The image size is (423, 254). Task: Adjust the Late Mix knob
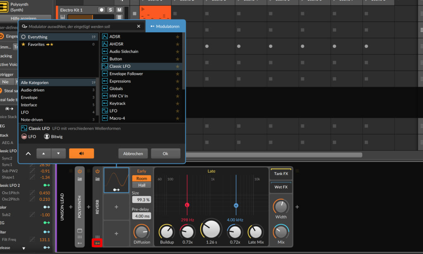[x=255, y=232]
